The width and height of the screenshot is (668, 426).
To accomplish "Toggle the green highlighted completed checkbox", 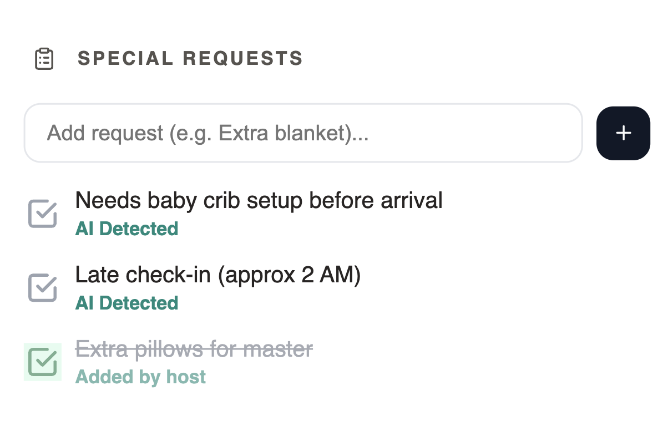I will 43,362.
